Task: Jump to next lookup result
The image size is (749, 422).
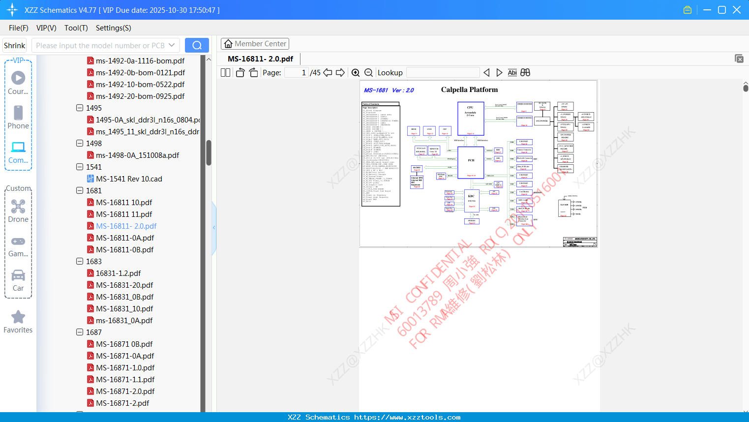Action: tap(499, 72)
